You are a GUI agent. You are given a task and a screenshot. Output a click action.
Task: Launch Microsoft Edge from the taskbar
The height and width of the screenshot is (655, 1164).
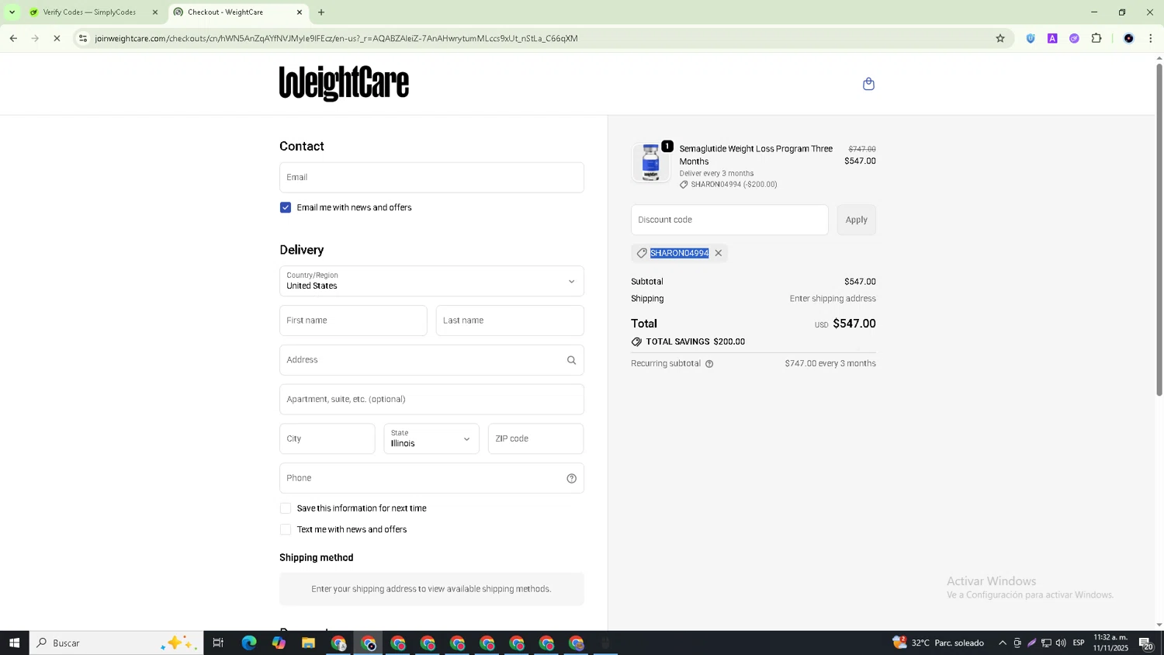248,643
